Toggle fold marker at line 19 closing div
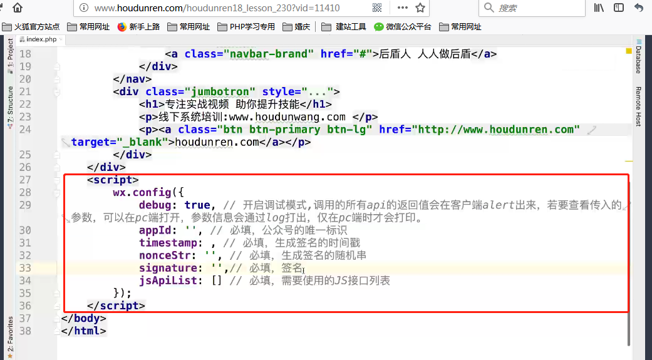Image resolution: width=652 pixels, height=360 pixels. pos(57,66)
